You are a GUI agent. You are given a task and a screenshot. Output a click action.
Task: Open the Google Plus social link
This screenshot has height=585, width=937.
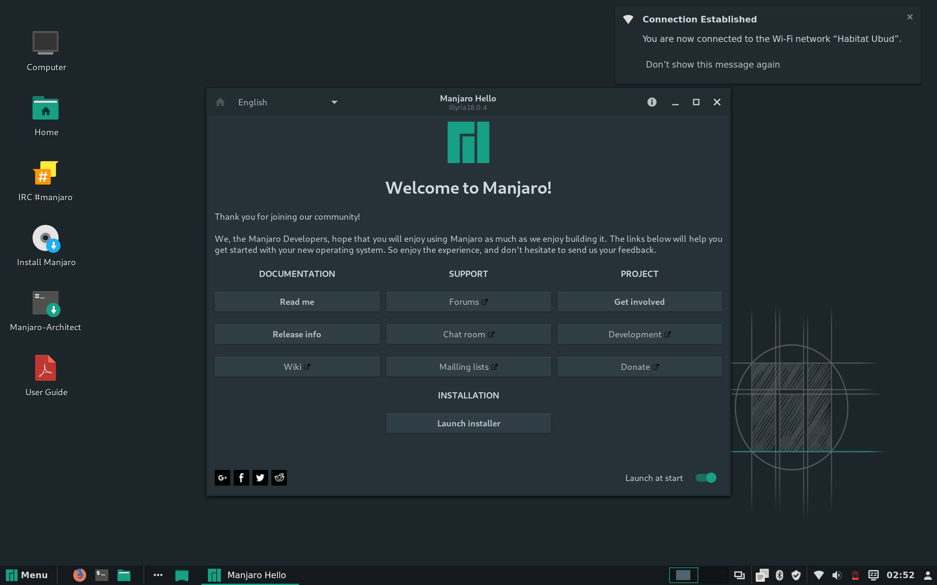(222, 477)
